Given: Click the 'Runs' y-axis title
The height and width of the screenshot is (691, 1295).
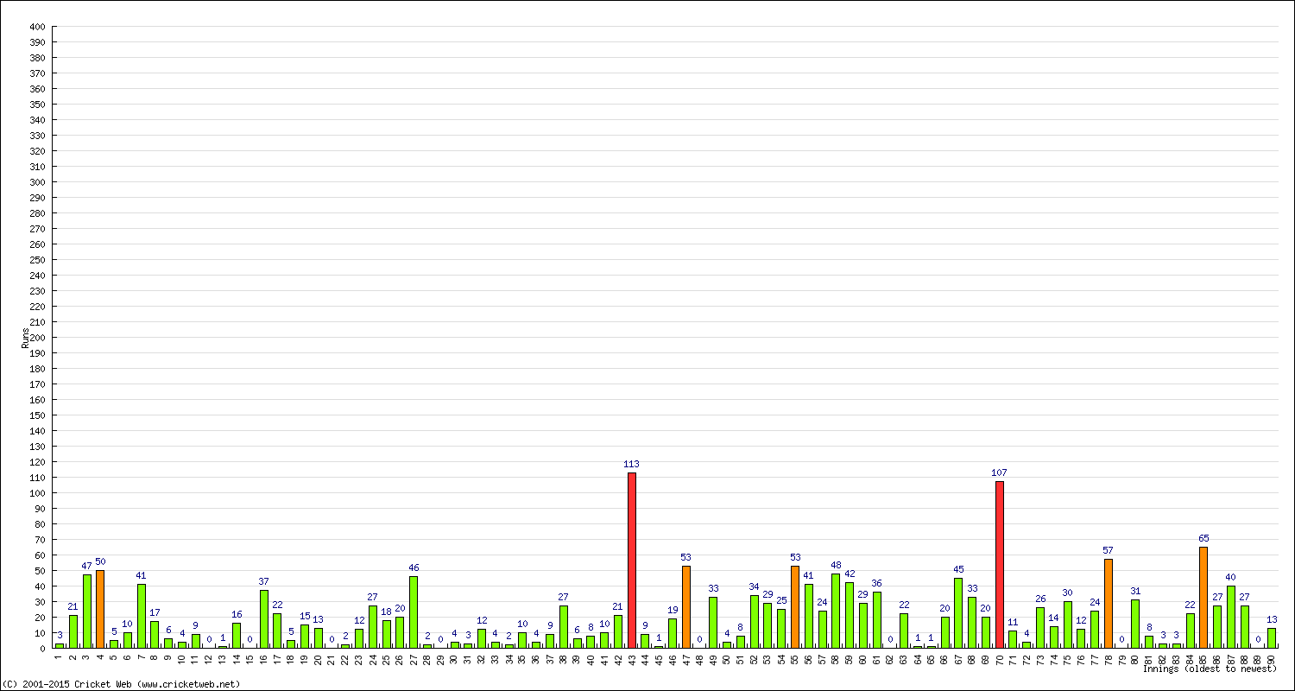Looking at the screenshot, I should click(25, 338).
